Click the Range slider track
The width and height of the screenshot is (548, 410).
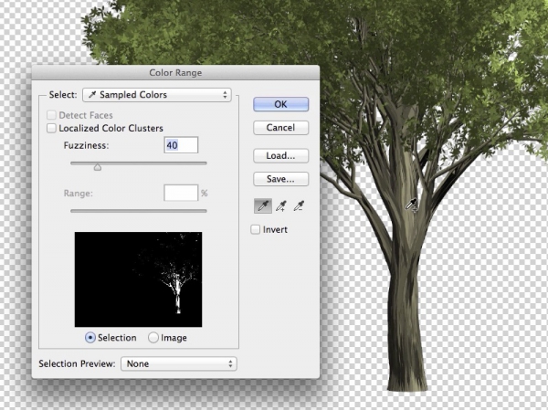coord(139,211)
